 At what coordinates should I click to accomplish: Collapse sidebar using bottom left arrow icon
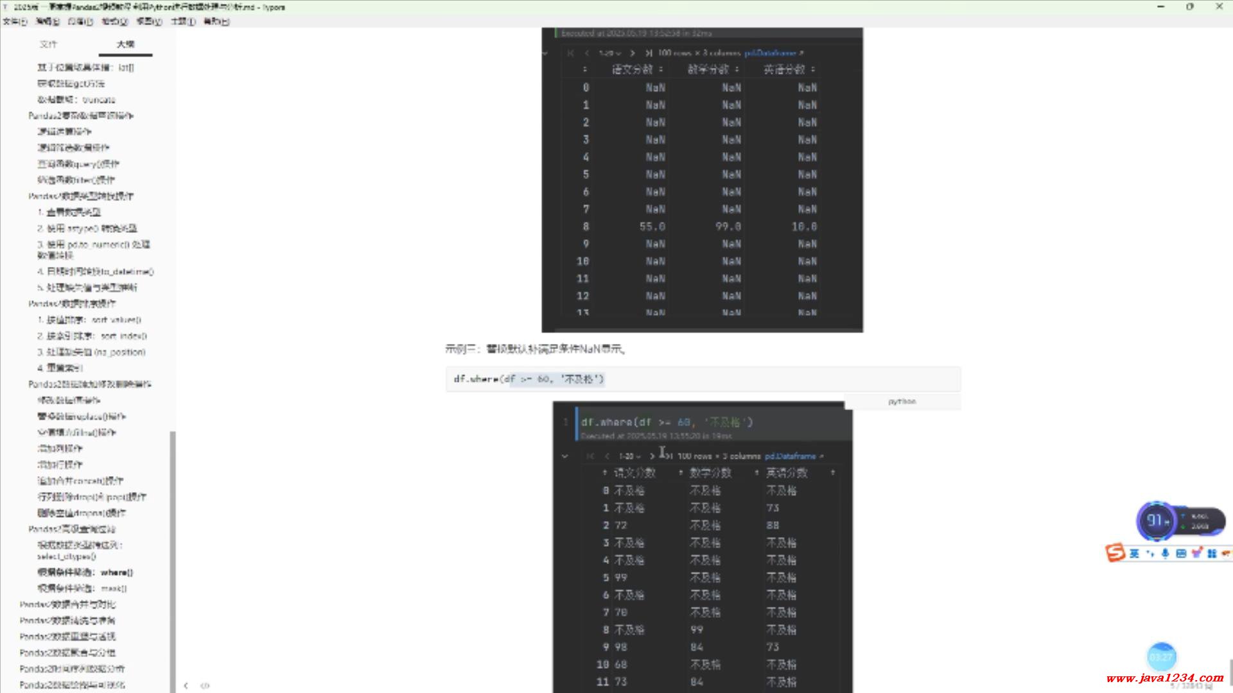(186, 685)
